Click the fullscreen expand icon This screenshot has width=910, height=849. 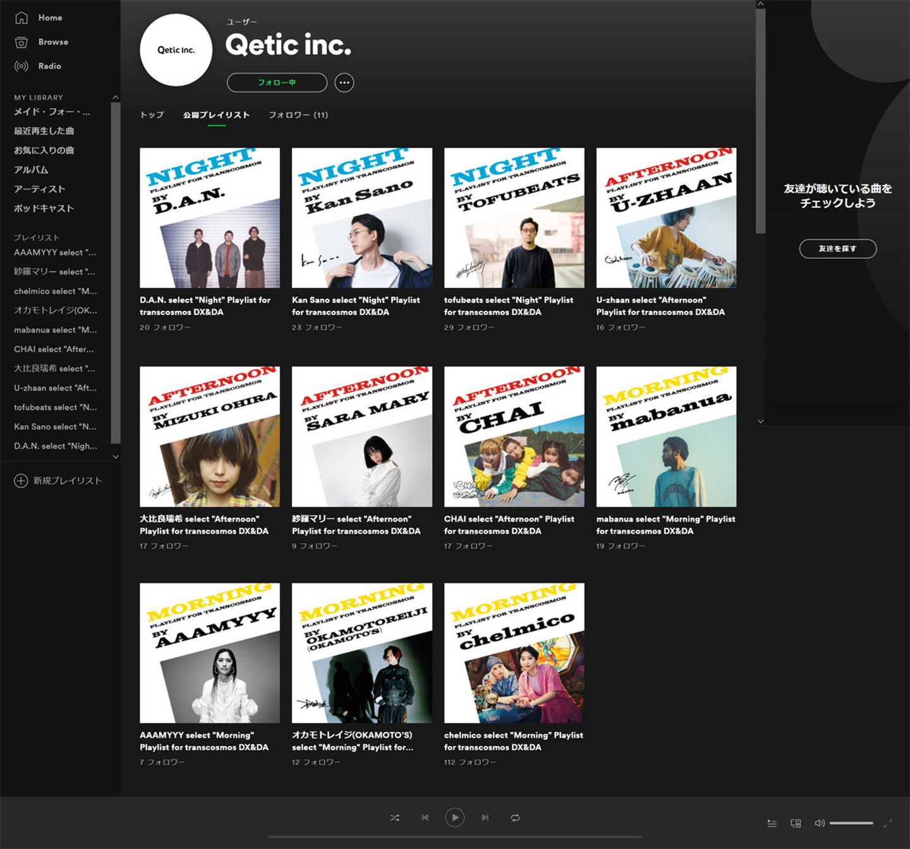pos(888,823)
